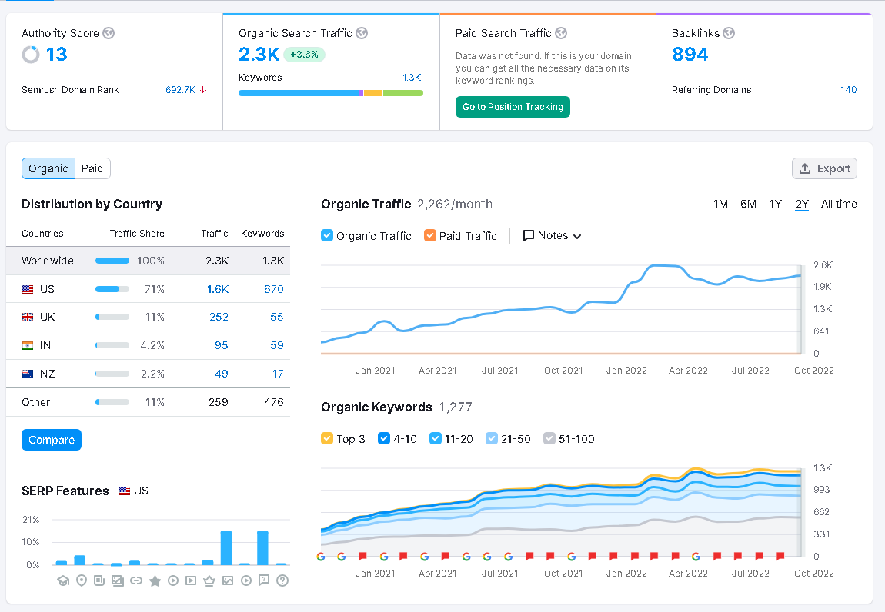This screenshot has width=885, height=612.
Task: Click the Local pack map pin icon
Action: pos(82,580)
